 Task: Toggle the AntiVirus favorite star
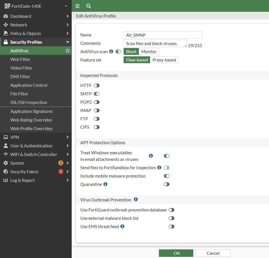click(68, 51)
